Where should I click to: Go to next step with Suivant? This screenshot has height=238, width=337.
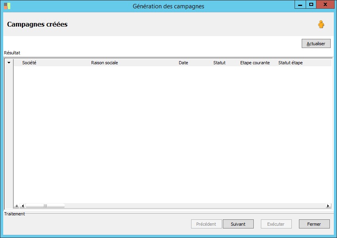click(238, 224)
